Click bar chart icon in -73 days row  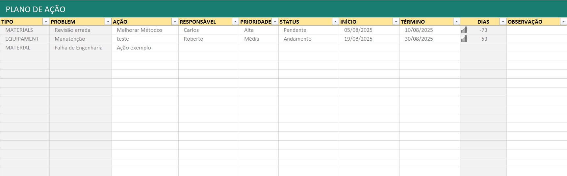point(464,30)
